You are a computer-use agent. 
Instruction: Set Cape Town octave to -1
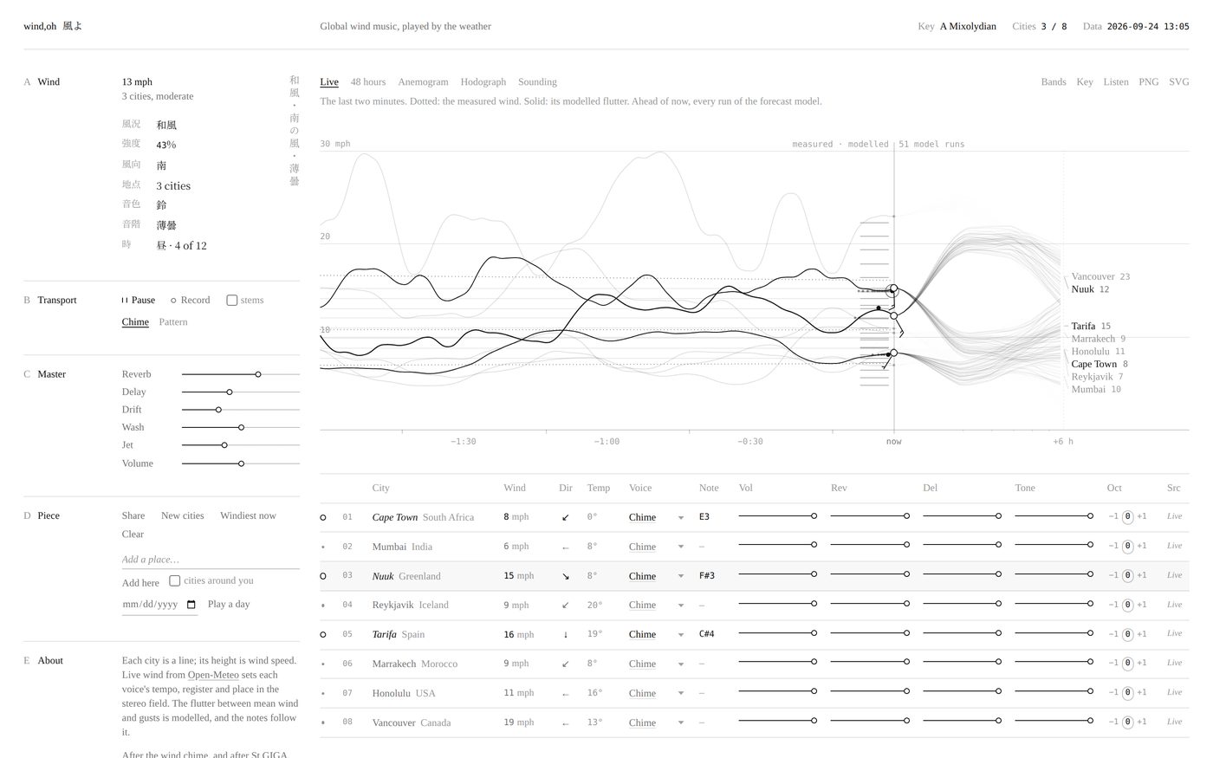coord(1113,517)
